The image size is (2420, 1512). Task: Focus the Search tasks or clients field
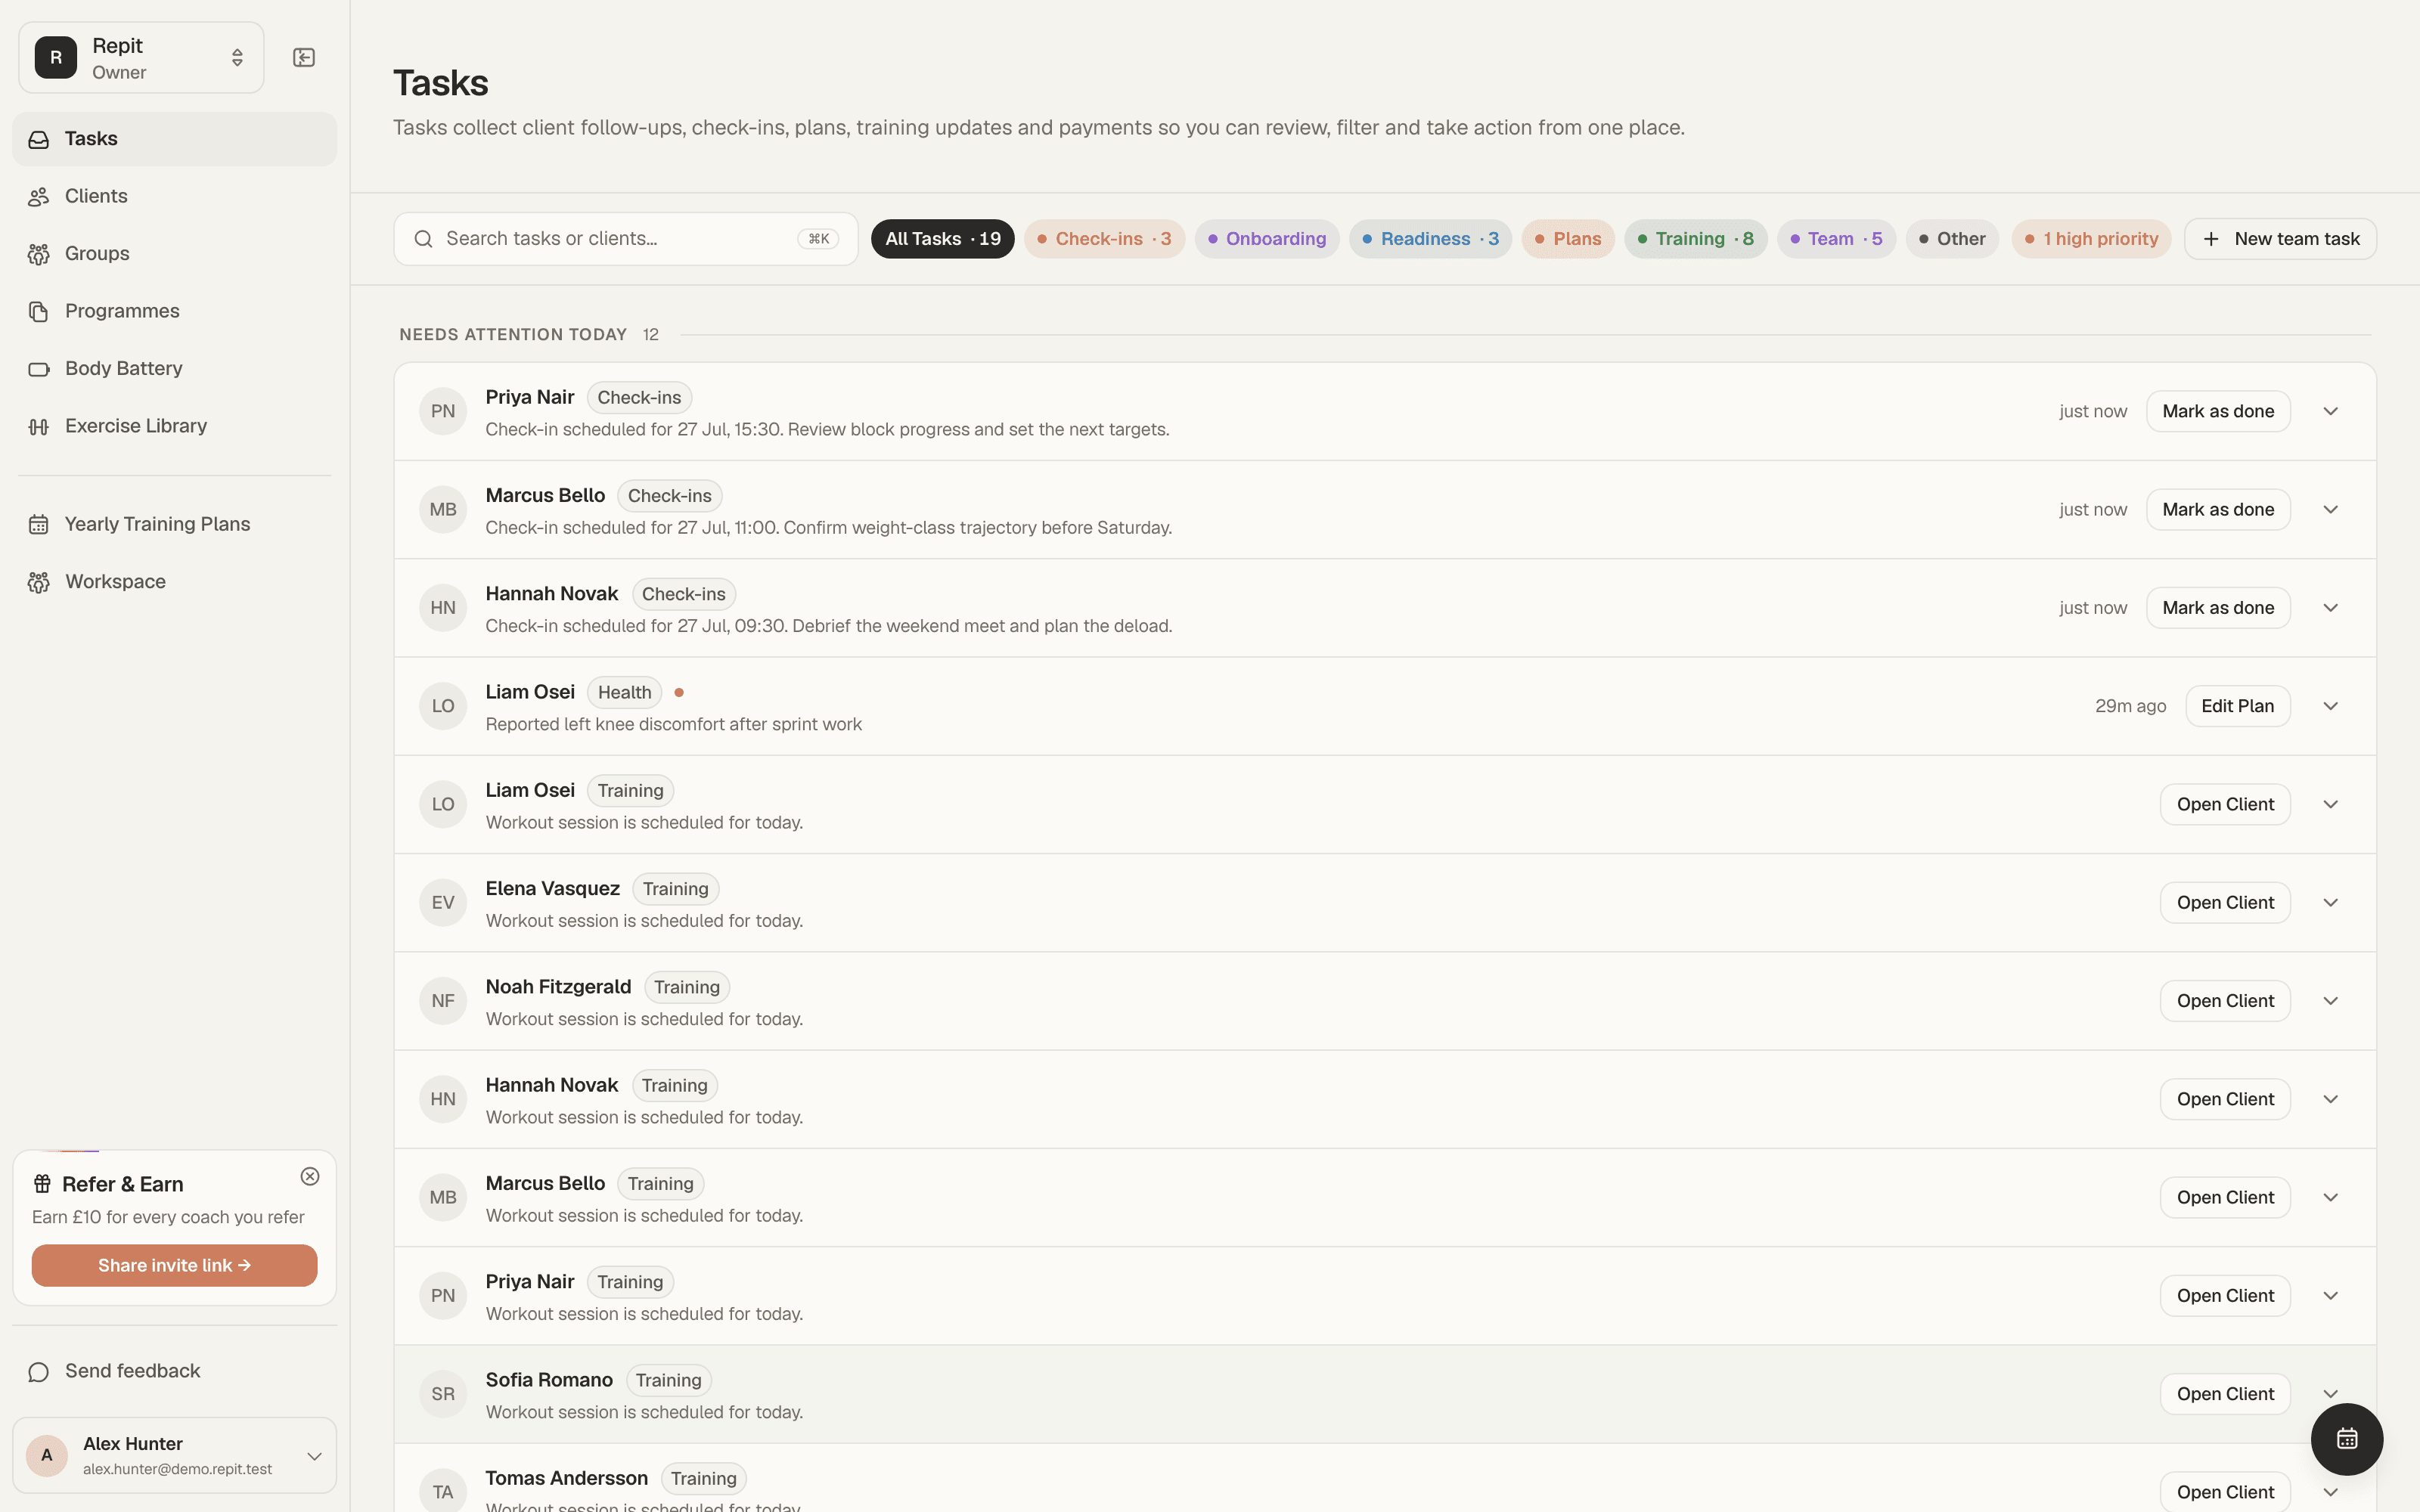[x=626, y=239]
